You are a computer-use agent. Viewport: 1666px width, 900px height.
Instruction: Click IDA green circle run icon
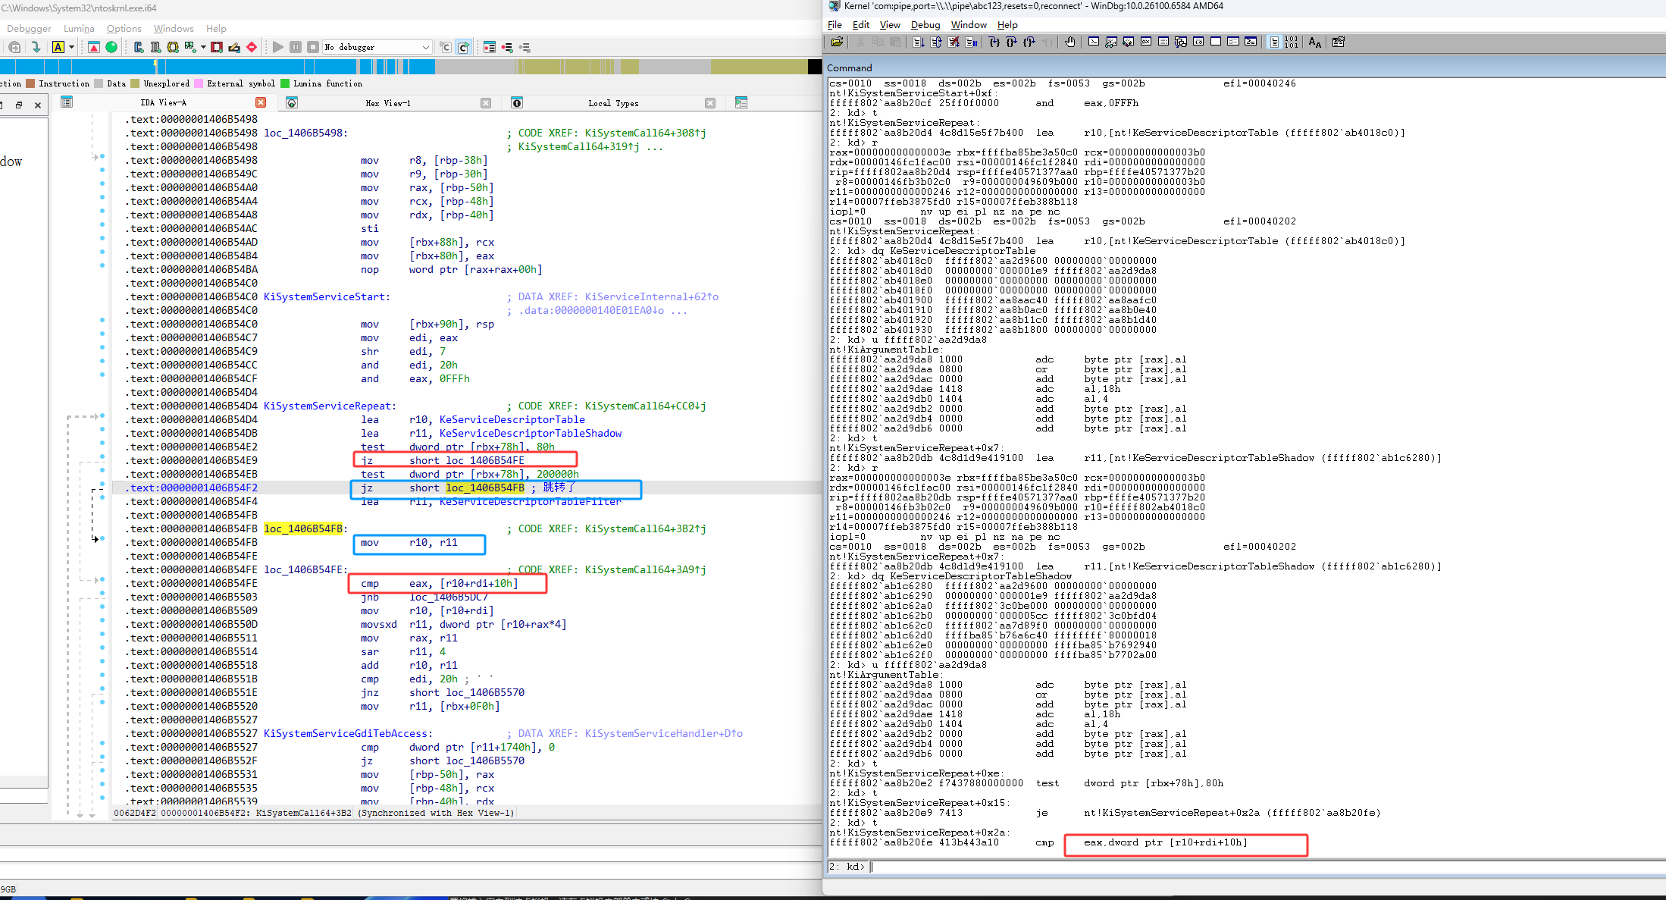coord(111,47)
